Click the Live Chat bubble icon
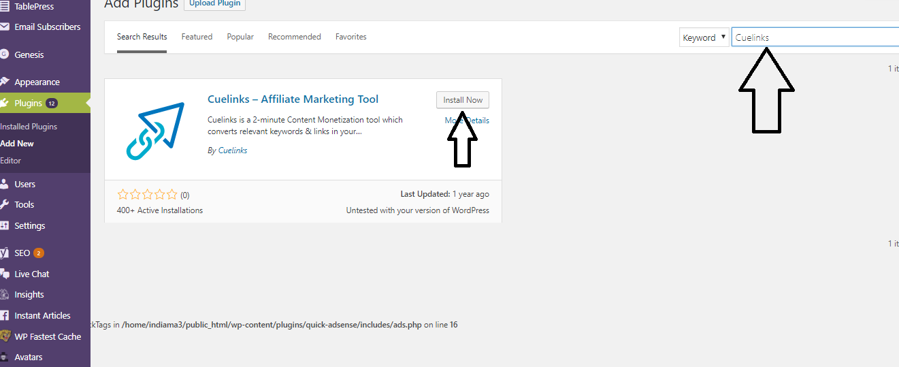 pos(4,274)
